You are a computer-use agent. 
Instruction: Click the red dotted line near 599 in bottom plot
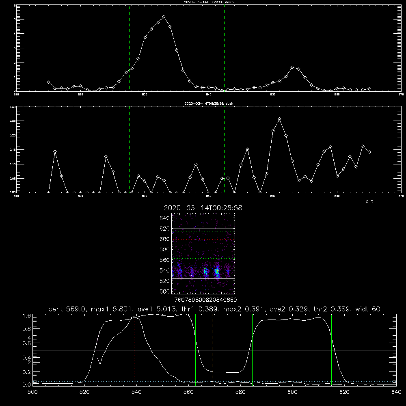click(290, 350)
